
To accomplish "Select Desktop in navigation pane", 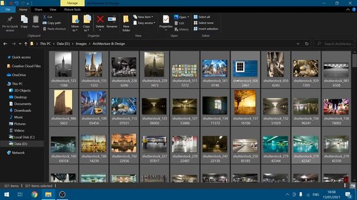I will click(20, 97).
